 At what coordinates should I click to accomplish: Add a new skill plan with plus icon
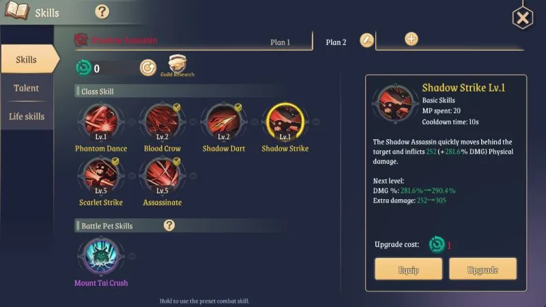pos(412,39)
